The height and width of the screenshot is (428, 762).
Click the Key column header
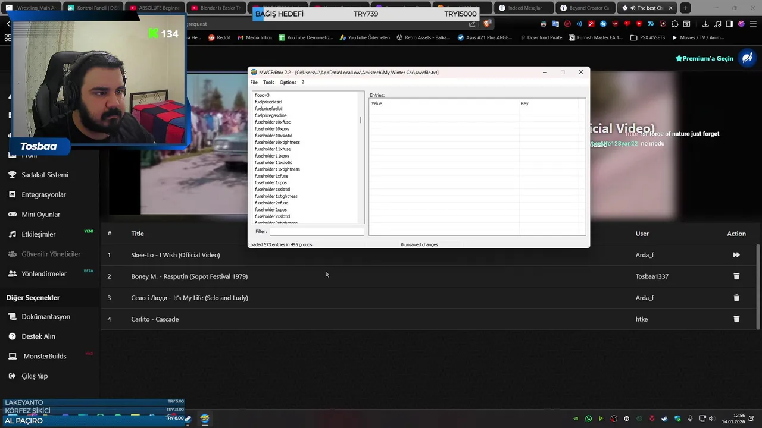(x=548, y=103)
